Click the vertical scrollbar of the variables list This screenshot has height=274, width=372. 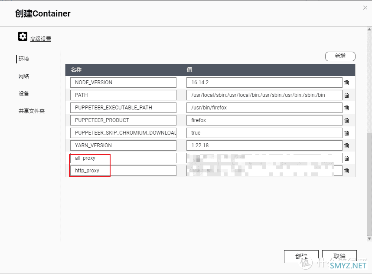click(369, 182)
